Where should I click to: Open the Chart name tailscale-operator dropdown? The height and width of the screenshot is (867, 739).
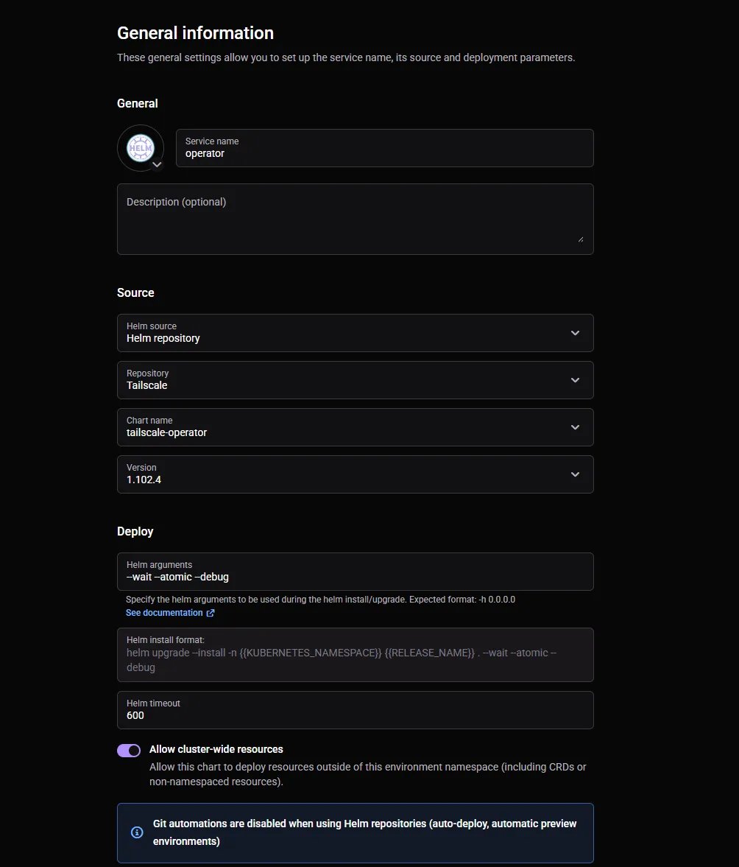[x=355, y=427]
